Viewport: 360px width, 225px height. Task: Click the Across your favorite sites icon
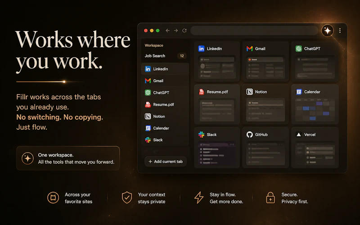pyautogui.click(x=53, y=198)
